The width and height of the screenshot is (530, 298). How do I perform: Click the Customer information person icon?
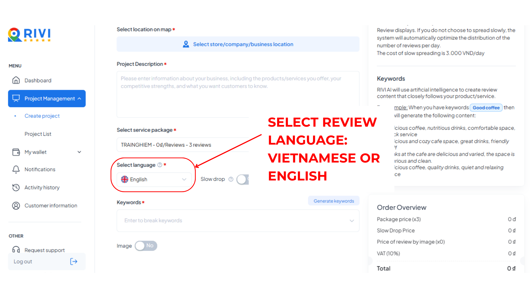click(16, 206)
